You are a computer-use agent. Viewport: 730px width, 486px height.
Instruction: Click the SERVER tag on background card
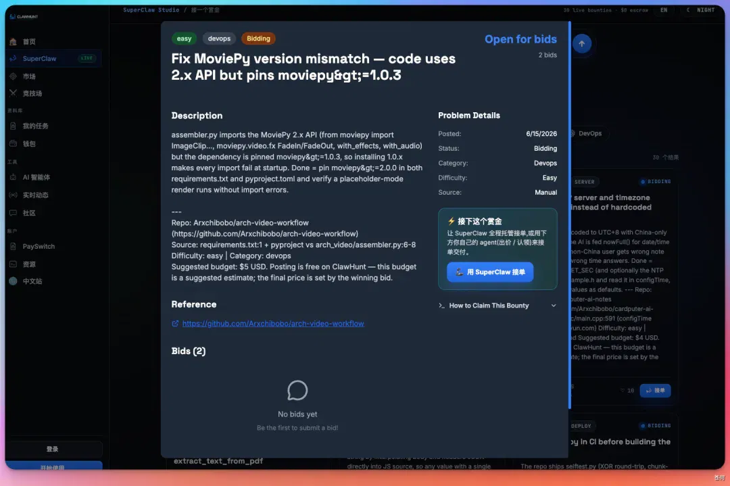(x=584, y=182)
